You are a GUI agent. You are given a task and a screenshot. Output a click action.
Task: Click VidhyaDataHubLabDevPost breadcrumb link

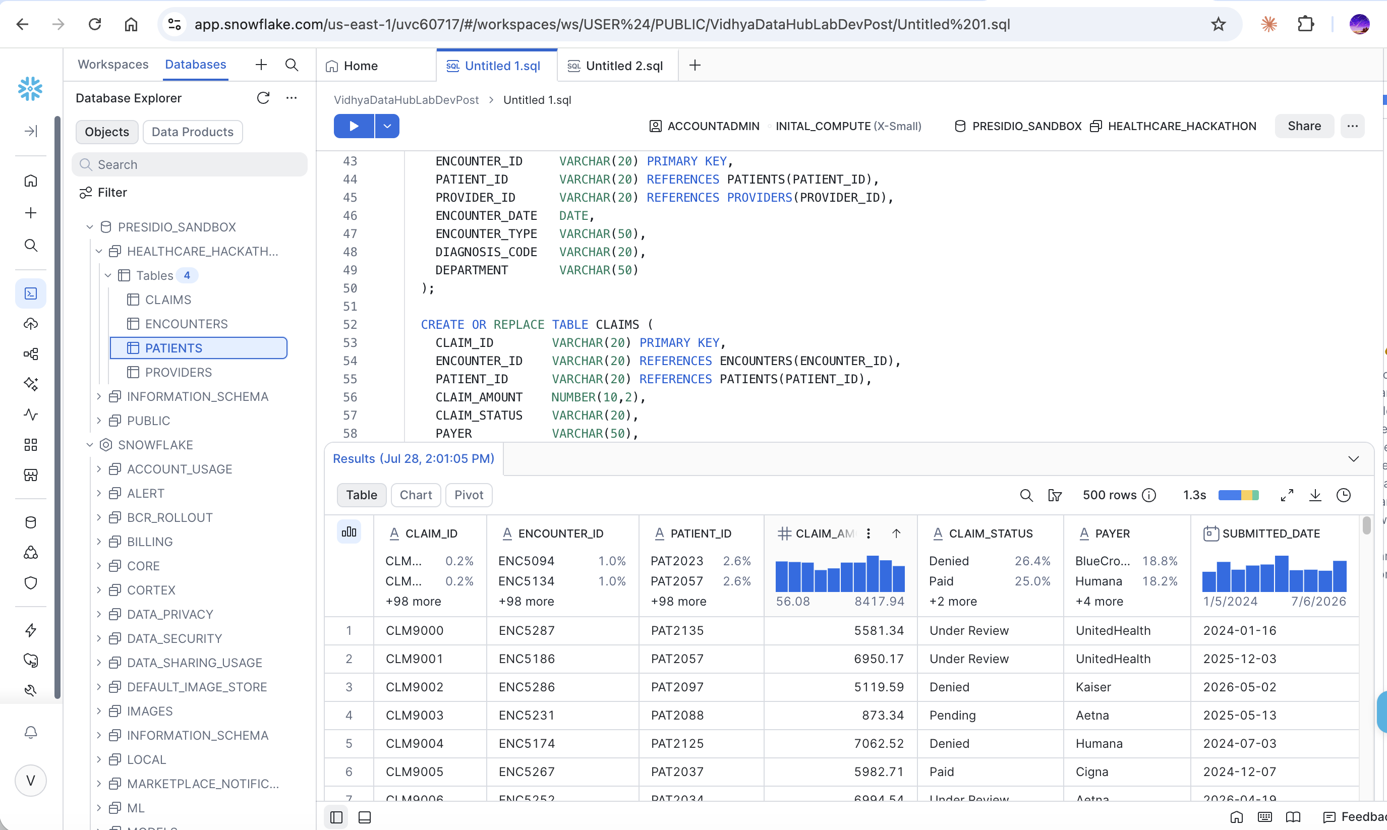pos(406,99)
